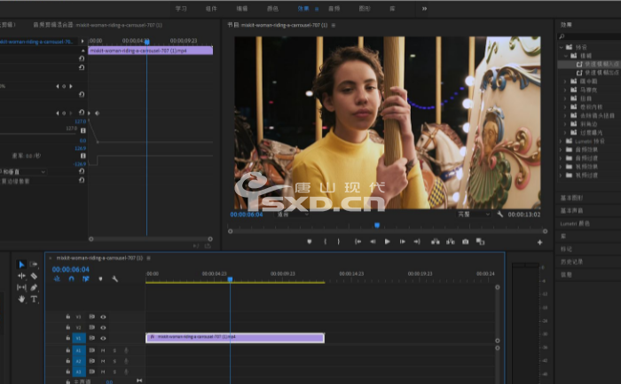Reset the first effect property parameter

pos(82,59)
